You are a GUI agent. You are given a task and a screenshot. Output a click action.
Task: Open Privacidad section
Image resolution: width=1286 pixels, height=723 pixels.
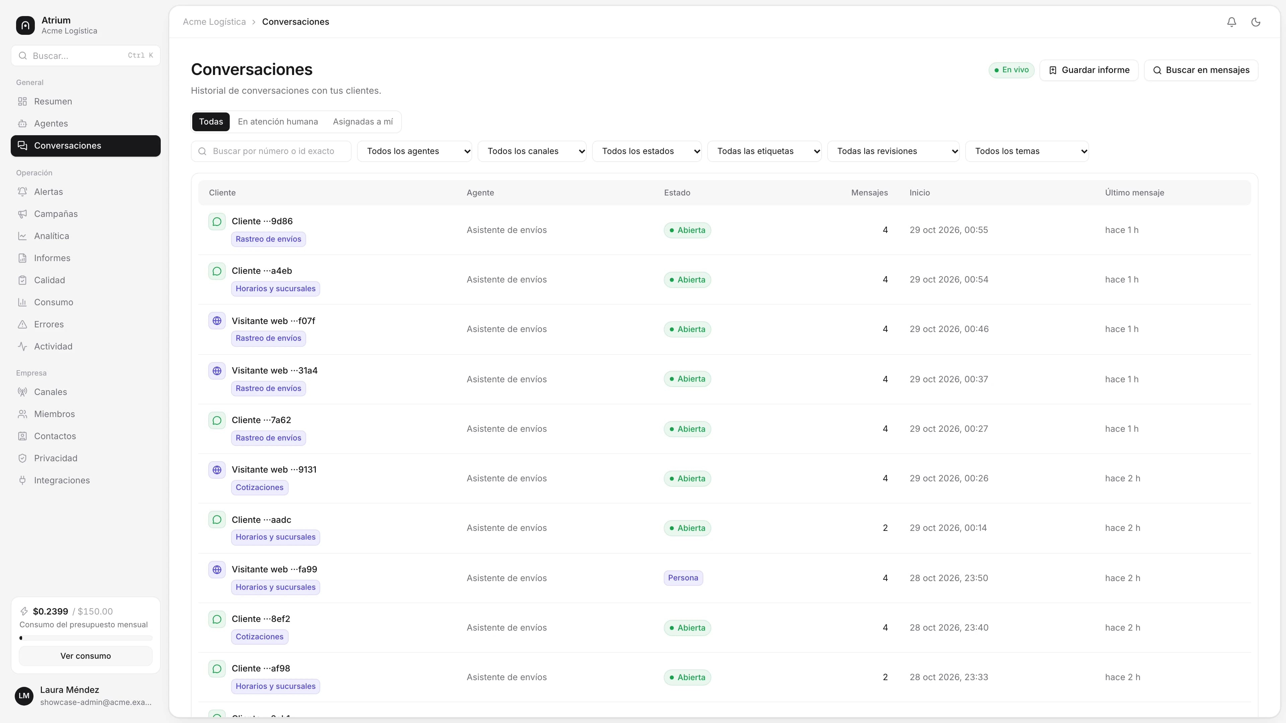tap(85, 458)
